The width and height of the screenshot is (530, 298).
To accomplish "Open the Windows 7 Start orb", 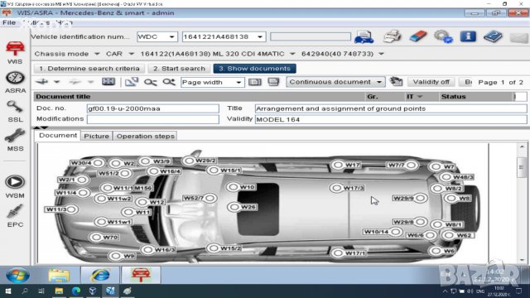I will 17,275.
